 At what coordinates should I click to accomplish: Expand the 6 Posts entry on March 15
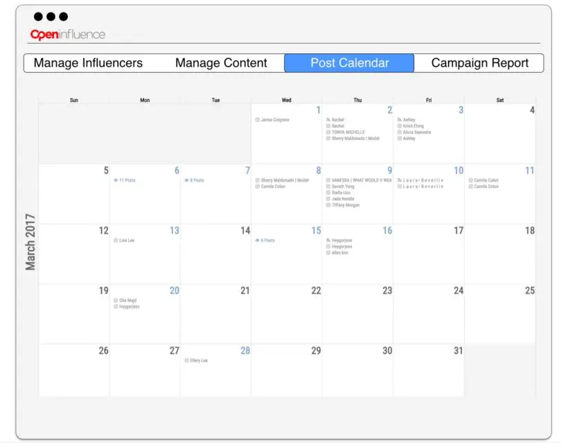(267, 241)
